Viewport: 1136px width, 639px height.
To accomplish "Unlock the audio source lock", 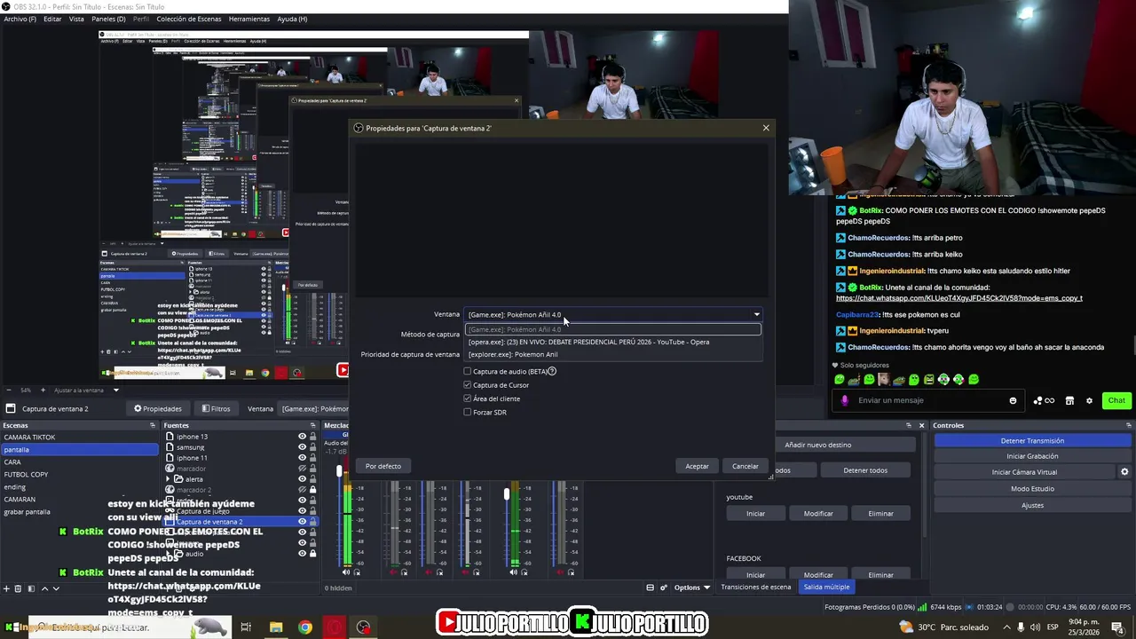I will [312, 554].
